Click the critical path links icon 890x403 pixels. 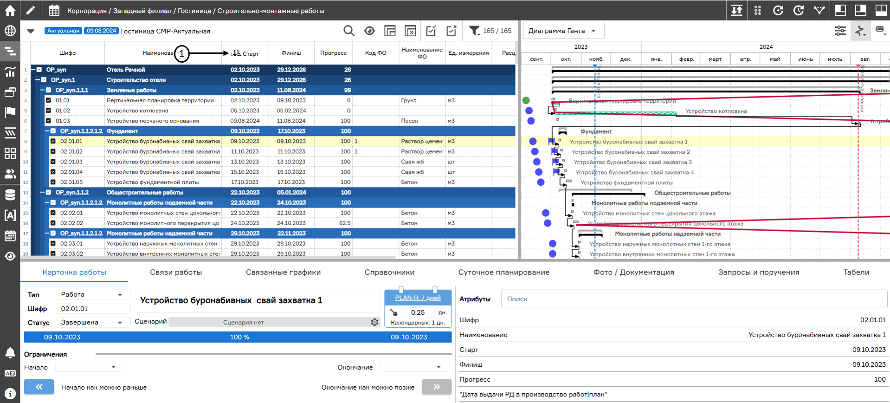tap(860, 31)
